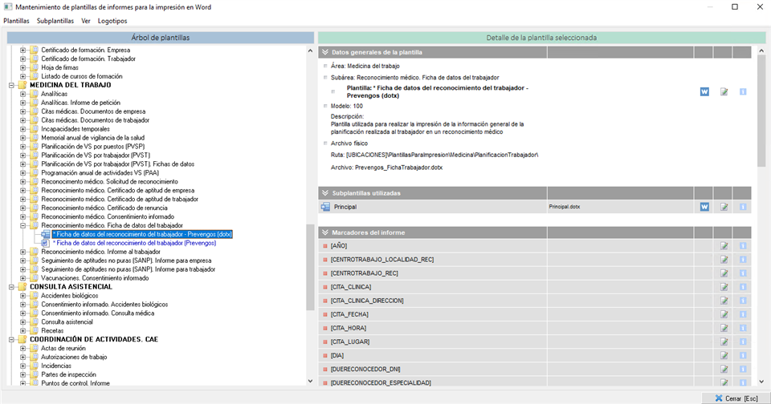
Task: Edit the Ficha de datos plantilla row
Action: point(724,92)
